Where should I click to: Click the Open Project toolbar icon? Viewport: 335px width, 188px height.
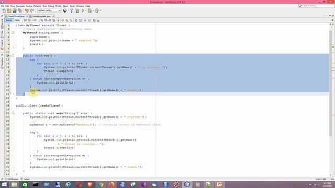tap(15, 10)
